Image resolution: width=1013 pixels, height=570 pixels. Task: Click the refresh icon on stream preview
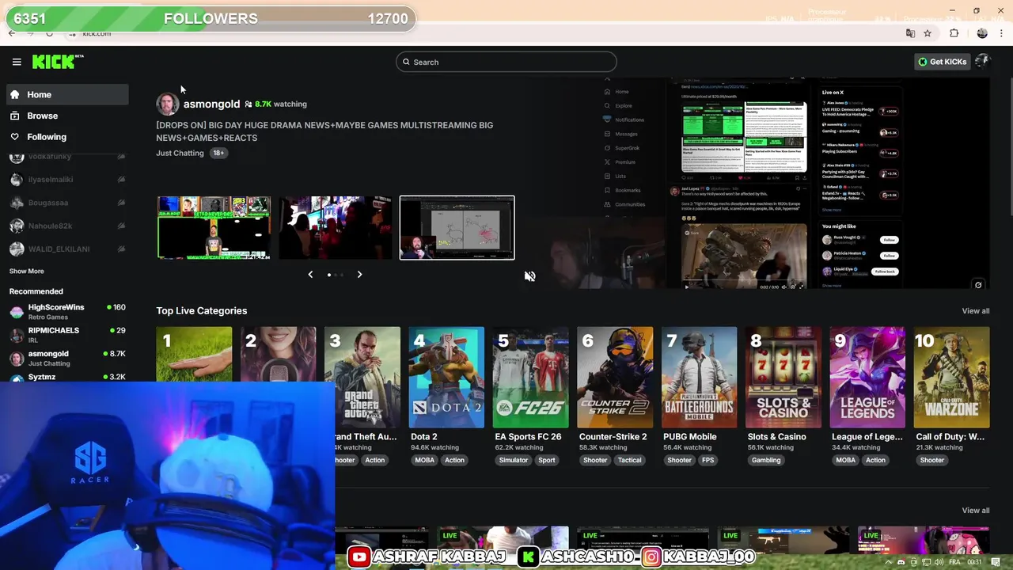tap(978, 285)
